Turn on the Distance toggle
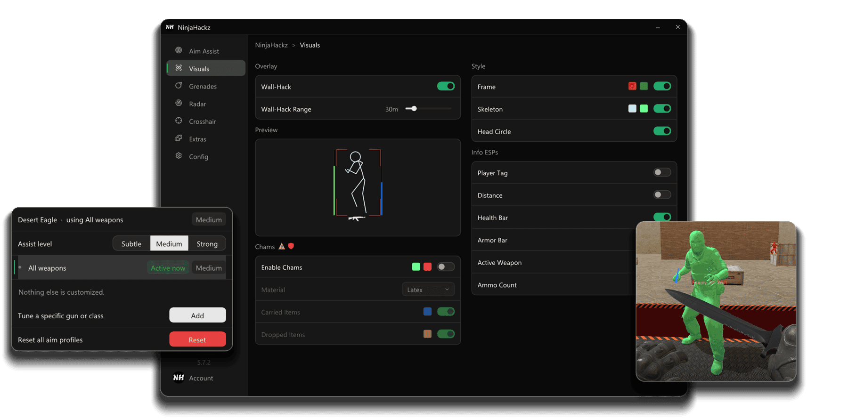This screenshot has height=419, width=848. coord(662,194)
